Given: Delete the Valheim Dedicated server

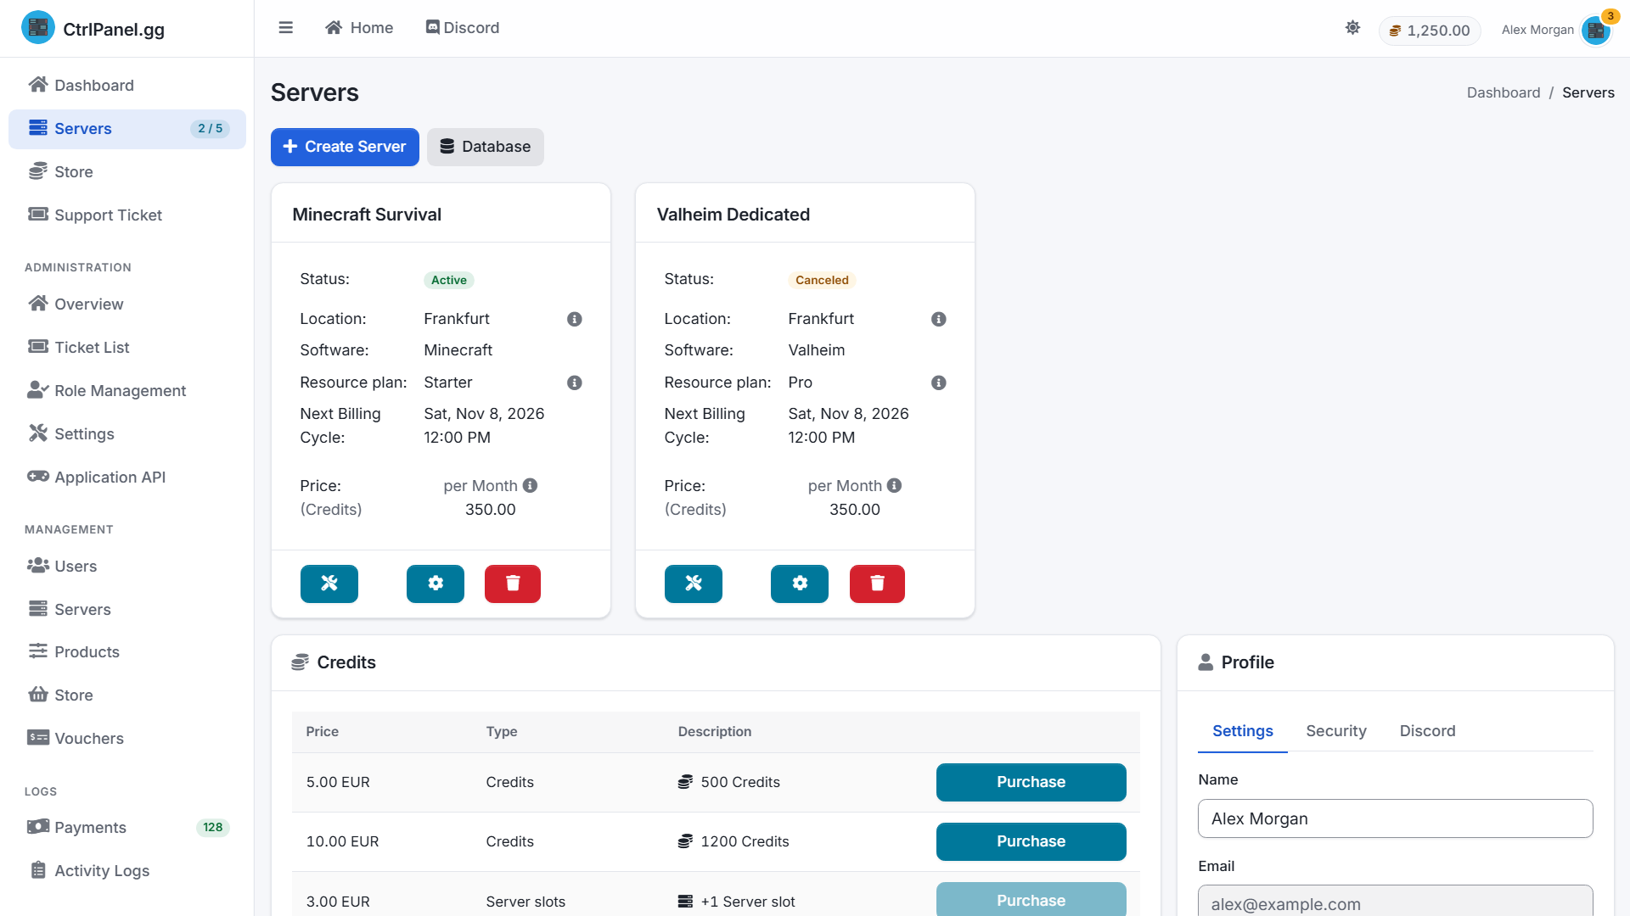Looking at the screenshot, I should [x=877, y=584].
